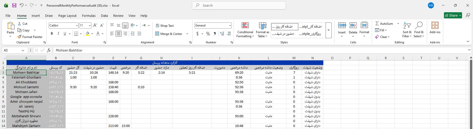Open Conditional Formatting

click(245, 30)
